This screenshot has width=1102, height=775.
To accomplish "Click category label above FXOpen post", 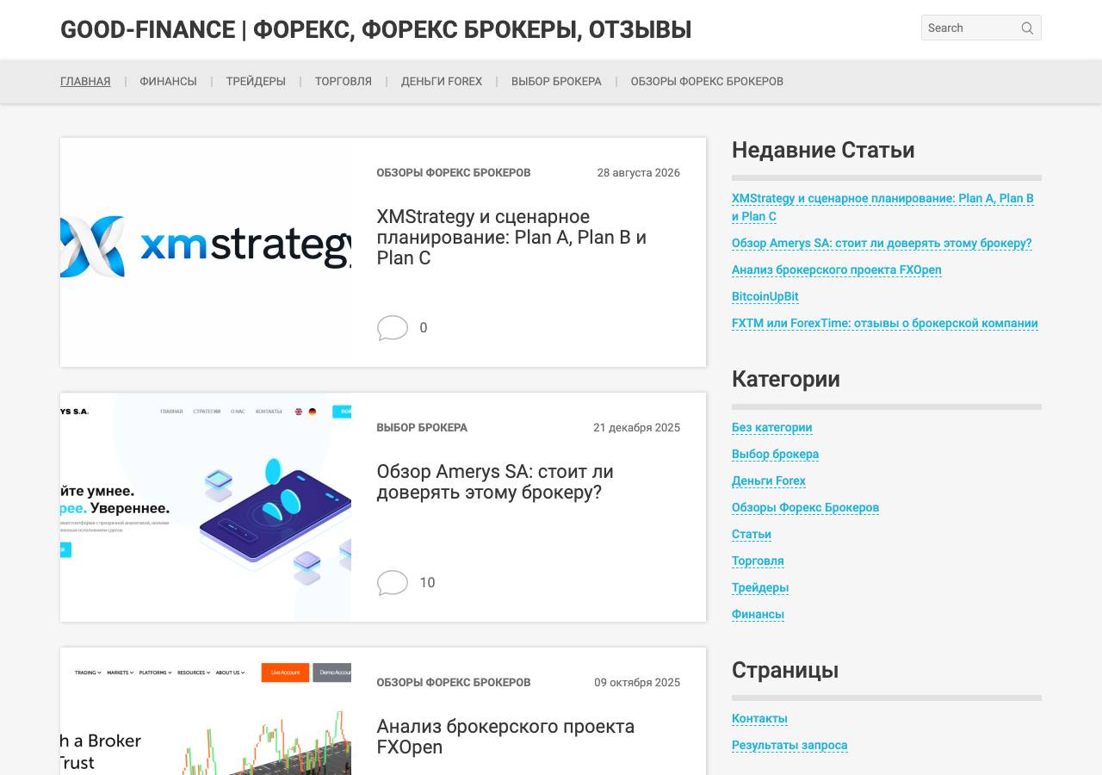I will click(454, 682).
